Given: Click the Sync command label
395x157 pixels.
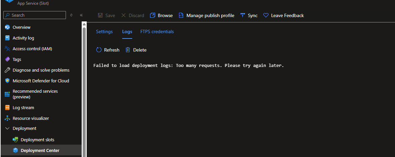Looking at the screenshot, I should pos(253,15).
